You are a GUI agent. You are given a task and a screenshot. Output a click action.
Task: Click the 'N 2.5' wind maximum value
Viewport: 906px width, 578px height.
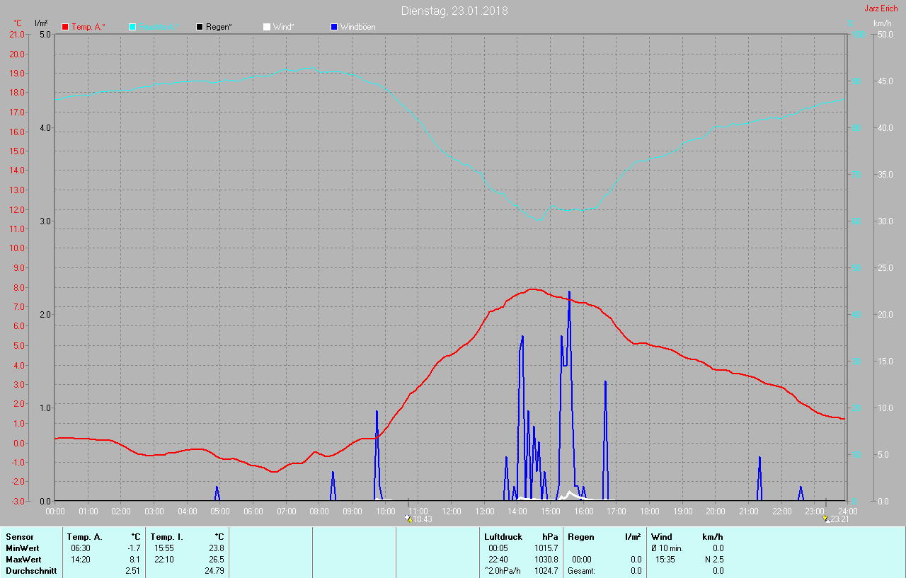pyautogui.click(x=713, y=560)
